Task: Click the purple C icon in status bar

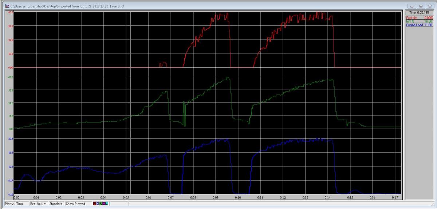Action: [x=103, y=204]
